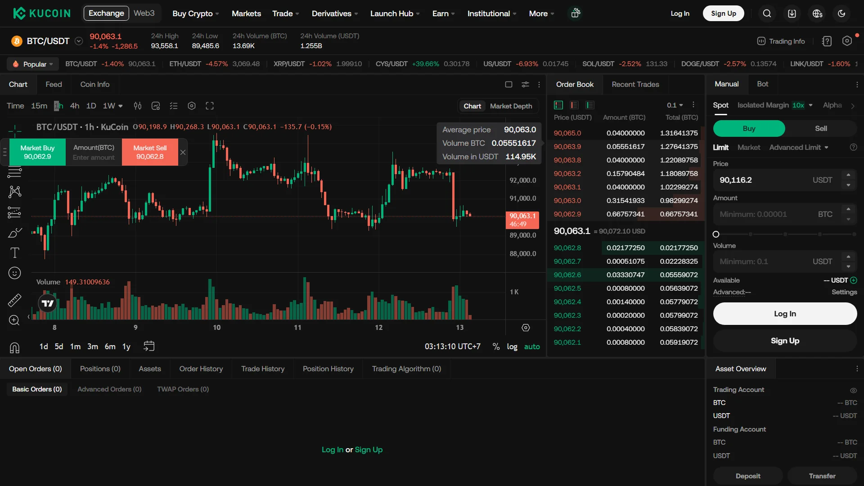Select the Brush drawing tool

pos(15,233)
